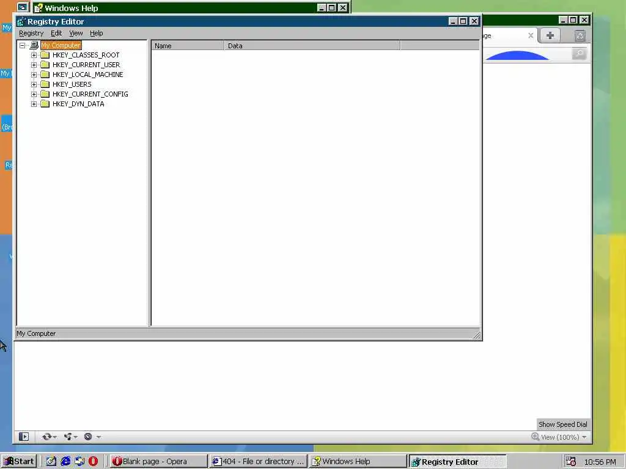
Task: Click the HKEY_LOCAL_MACHINE folder icon
Action: (45, 75)
